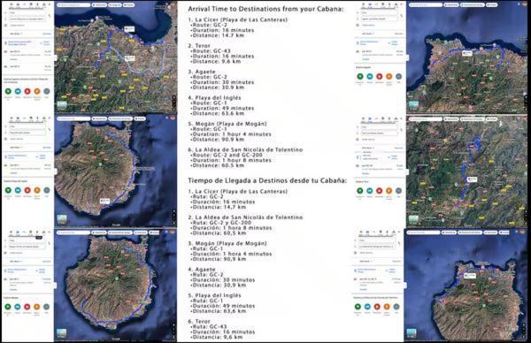Reverse the route in the Teror directions panel
Screen dimensions: 531x343
click(402, 130)
